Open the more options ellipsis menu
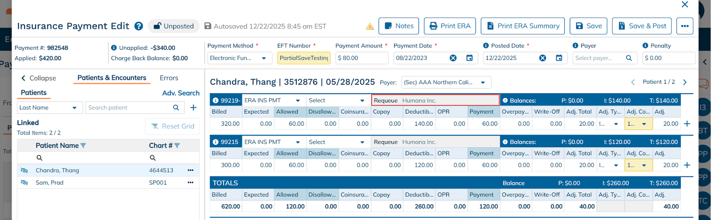This screenshot has height=220, width=711. (684, 26)
